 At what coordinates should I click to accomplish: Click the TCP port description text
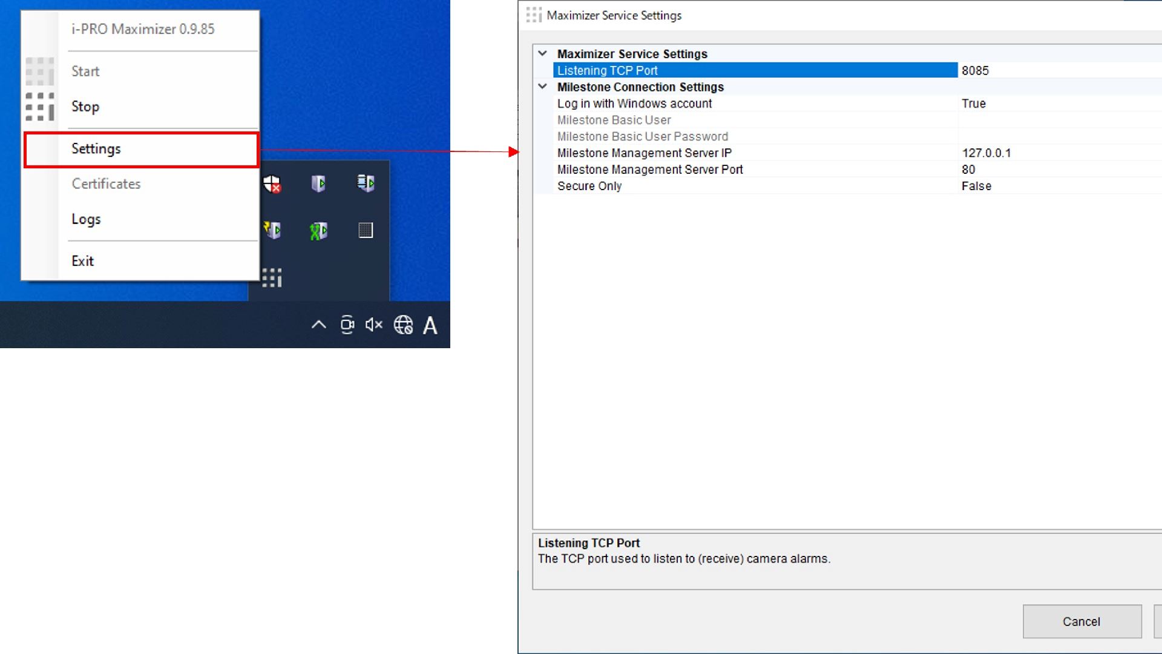tap(684, 559)
